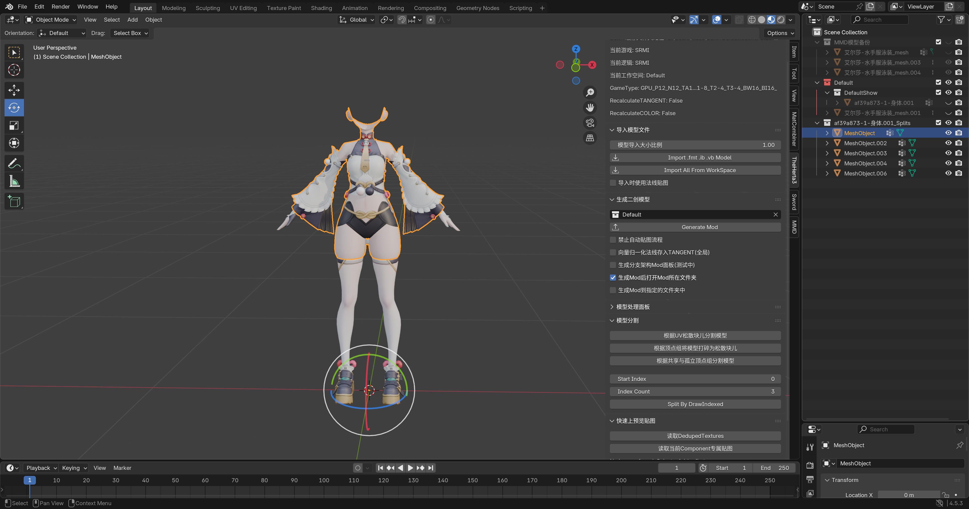Select the Scale tool
969x509 pixels.
pyautogui.click(x=14, y=126)
